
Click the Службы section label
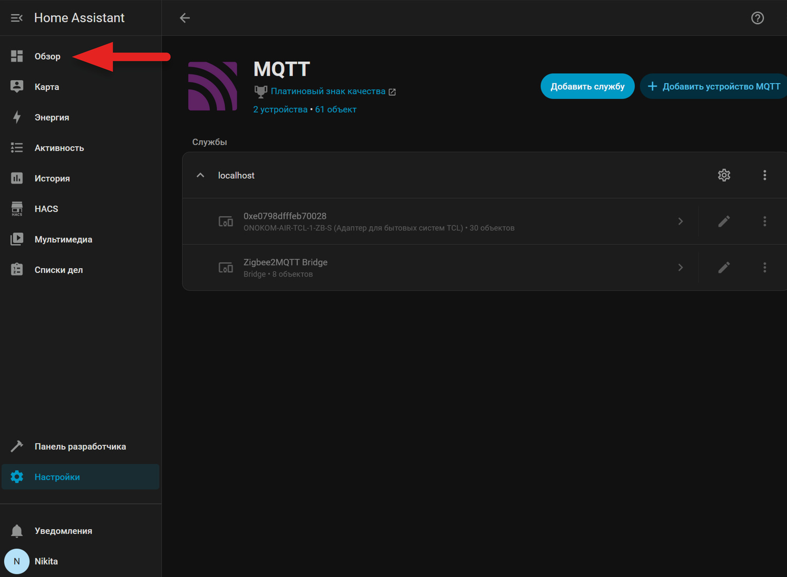[x=209, y=142]
